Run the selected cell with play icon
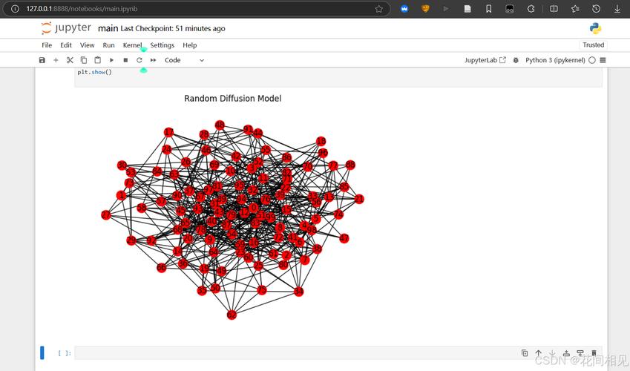630x371 pixels. coord(112,60)
